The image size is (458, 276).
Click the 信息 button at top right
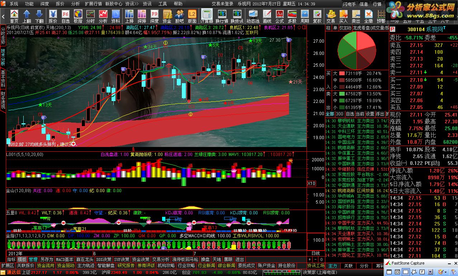click(x=364, y=4)
